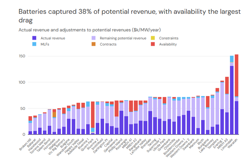Click the Wandoan South x-axis label
Image resolution: width=246 pixels, height=162 pixels.
66,147
